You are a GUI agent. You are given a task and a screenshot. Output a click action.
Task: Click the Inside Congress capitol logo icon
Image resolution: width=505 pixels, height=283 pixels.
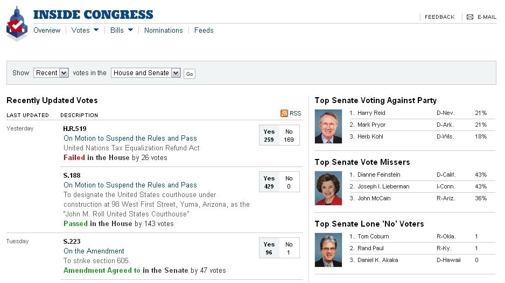tap(17, 24)
